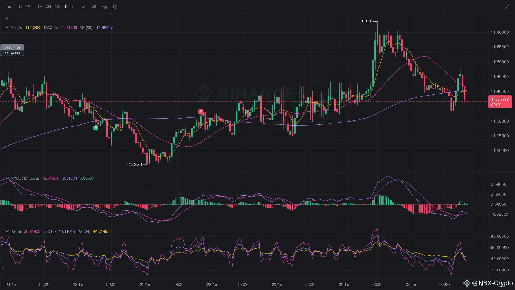Open the technical indicators chart icon
The image size is (515, 290).
[83, 7]
